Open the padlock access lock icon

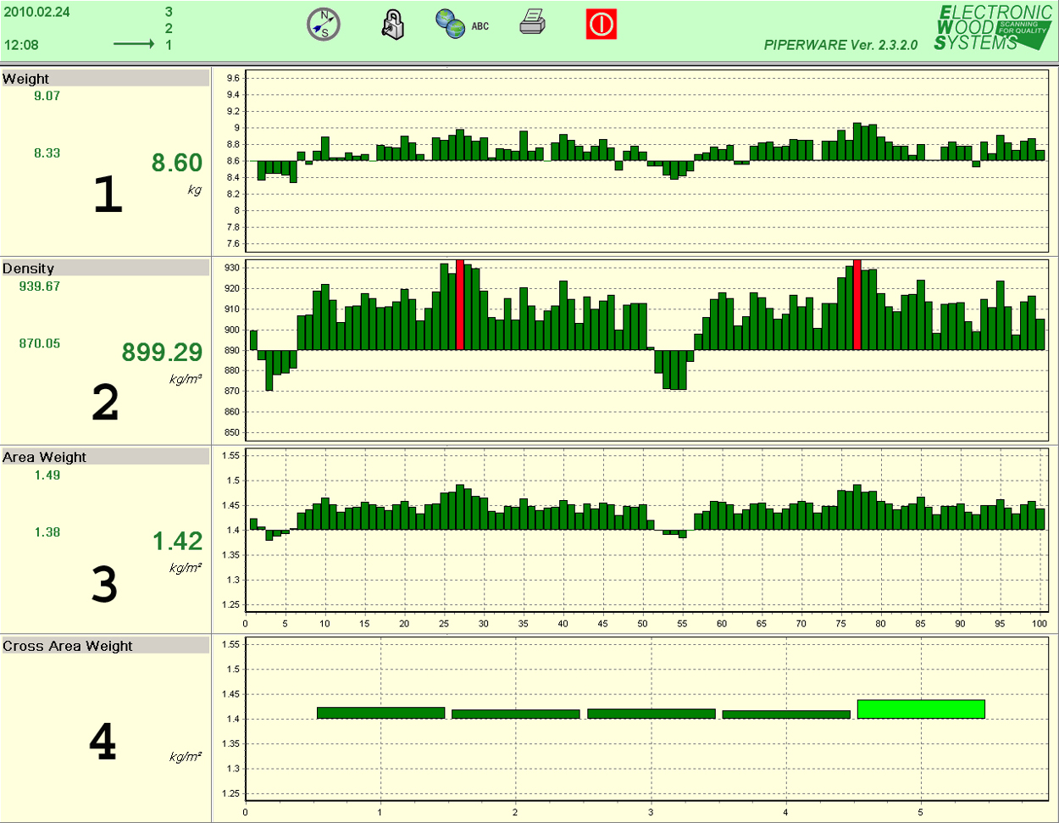tap(392, 25)
